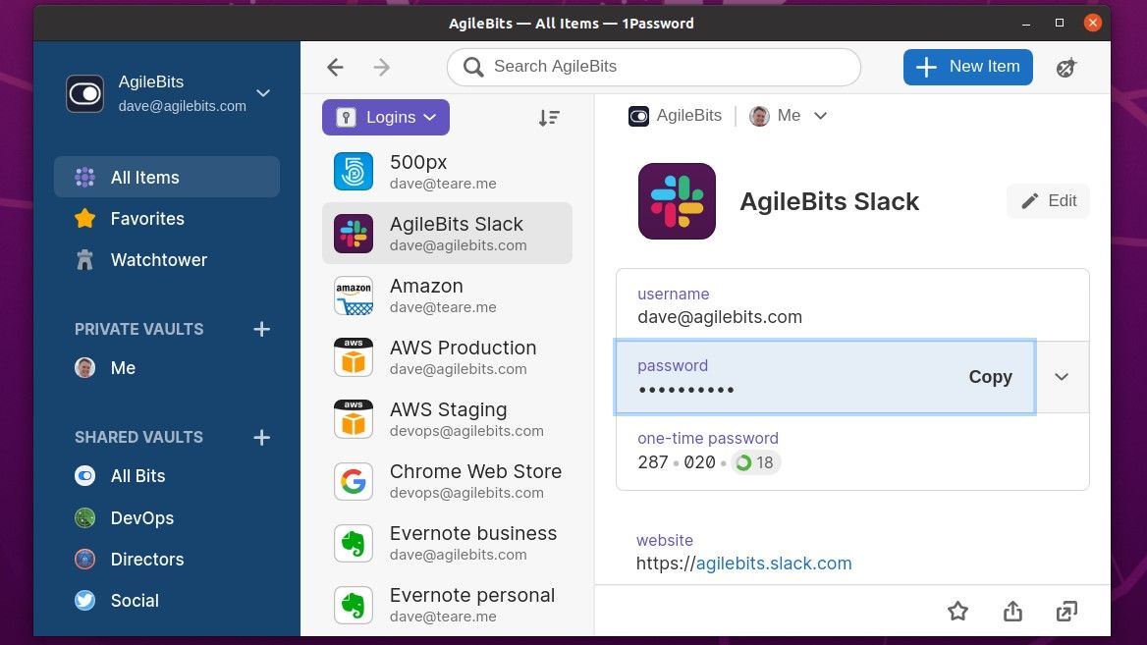Expand the password field options chevron
This screenshot has width=1147, height=645.
(x=1062, y=377)
